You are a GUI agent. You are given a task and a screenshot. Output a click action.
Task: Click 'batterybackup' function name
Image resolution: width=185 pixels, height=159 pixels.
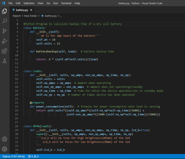[46, 51]
